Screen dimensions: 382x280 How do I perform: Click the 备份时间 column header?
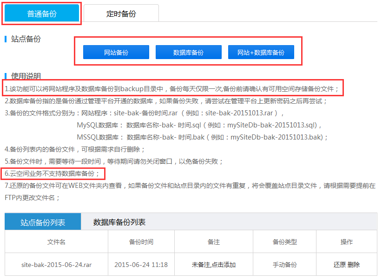[141, 242]
